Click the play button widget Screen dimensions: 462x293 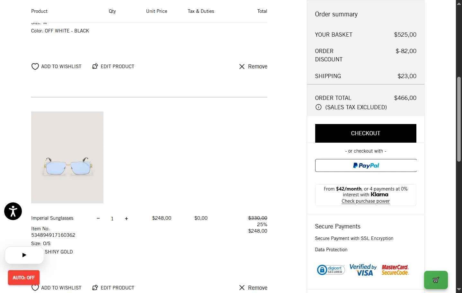pyautogui.click(x=24, y=255)
